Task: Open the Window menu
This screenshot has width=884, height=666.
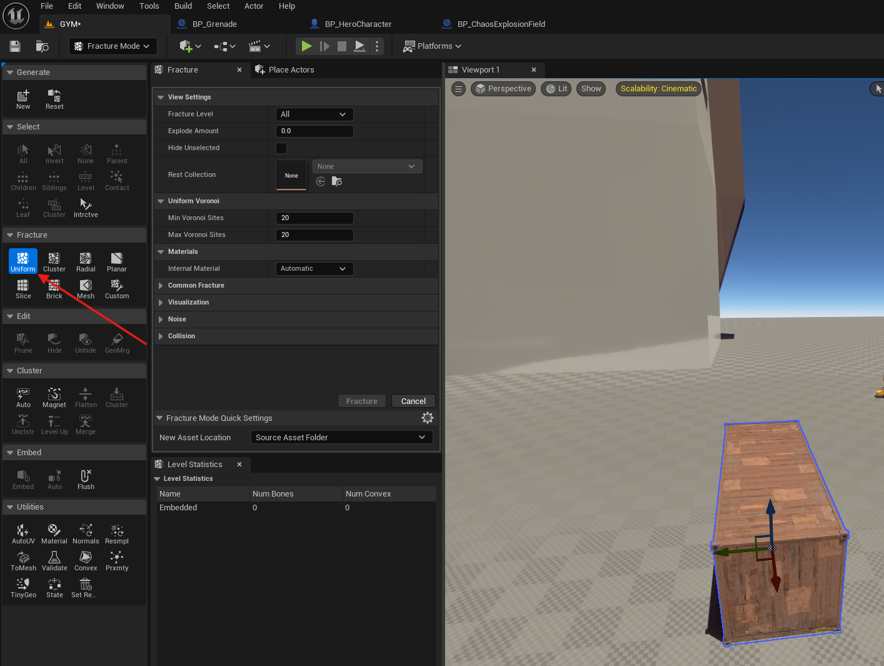Action: coord(110,6)
